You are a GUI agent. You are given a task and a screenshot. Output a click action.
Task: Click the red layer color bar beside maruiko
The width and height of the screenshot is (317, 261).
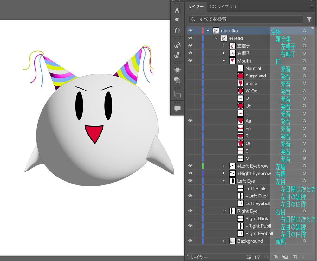pos(203,30)
